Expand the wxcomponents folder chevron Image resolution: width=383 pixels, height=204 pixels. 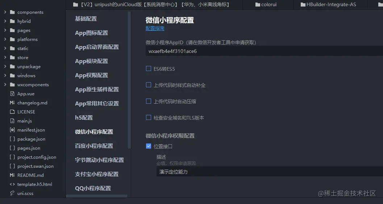click(5, 84)
